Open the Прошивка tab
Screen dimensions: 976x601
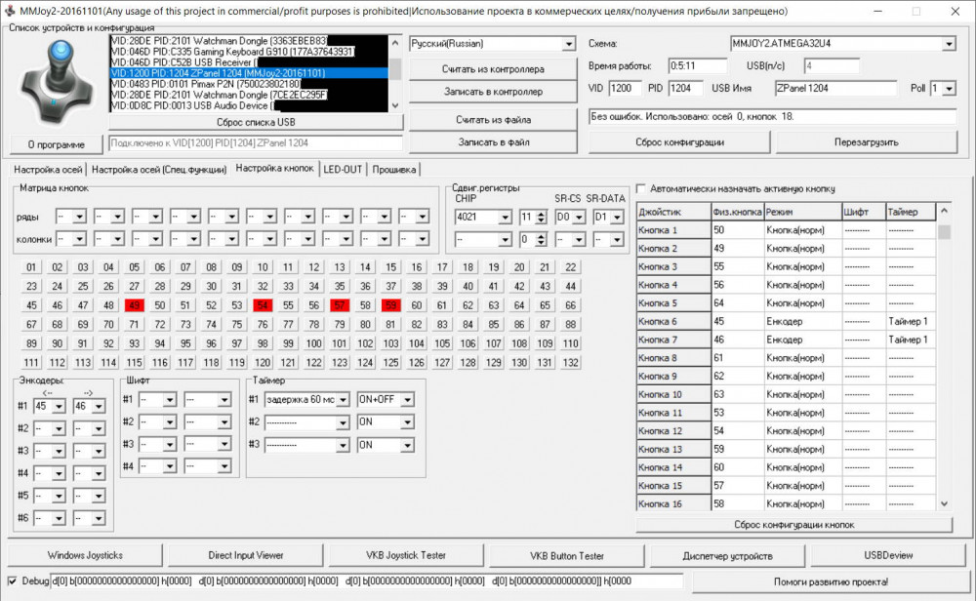point(393,169)
